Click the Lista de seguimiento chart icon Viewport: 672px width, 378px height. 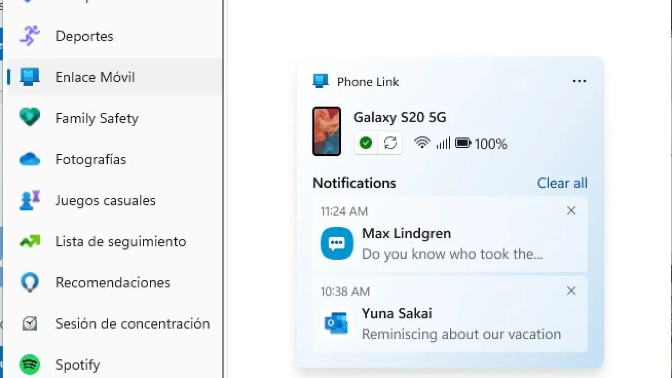tap(30, 241)
